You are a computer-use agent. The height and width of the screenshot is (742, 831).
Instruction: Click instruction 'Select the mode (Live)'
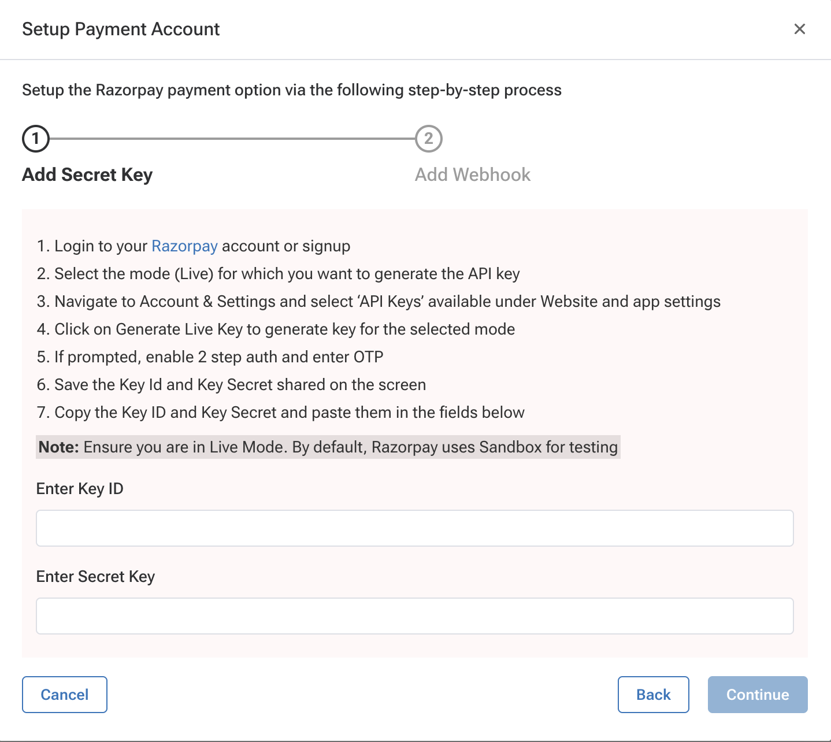[x=279, y=274]
